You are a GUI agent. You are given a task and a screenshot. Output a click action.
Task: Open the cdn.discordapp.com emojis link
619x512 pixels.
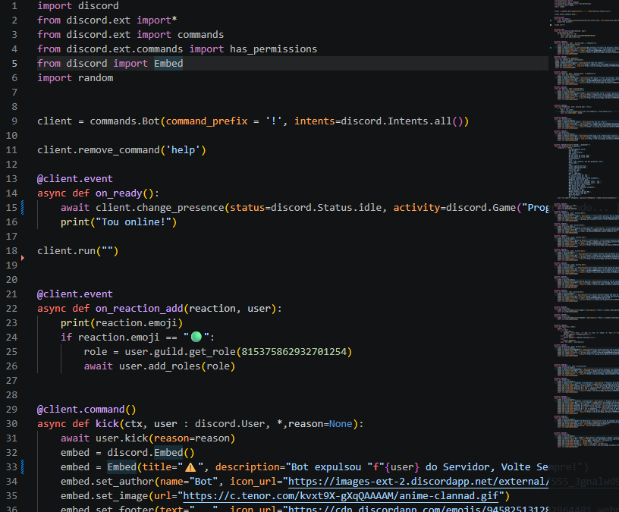418,508
